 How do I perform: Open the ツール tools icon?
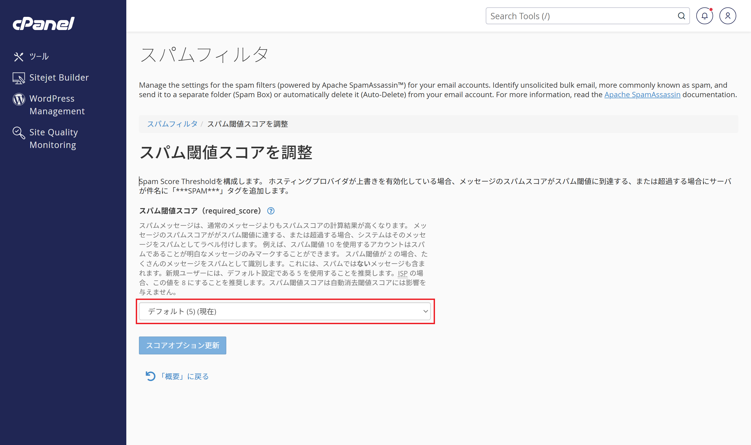(x=19, y=56)
